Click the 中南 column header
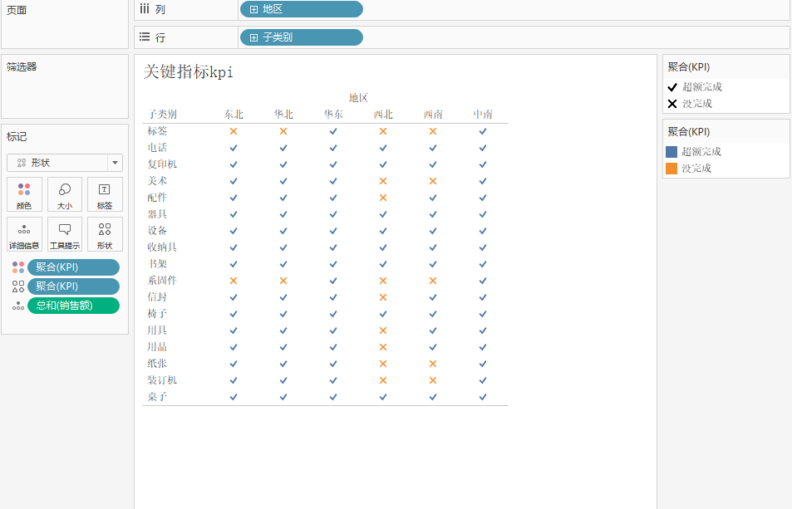792x509 pixels. (483, 115)
